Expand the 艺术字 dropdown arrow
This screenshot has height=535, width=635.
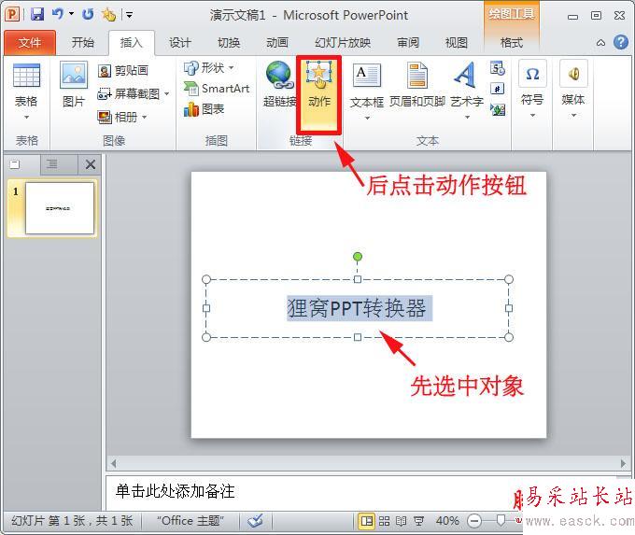coord(467,118)
